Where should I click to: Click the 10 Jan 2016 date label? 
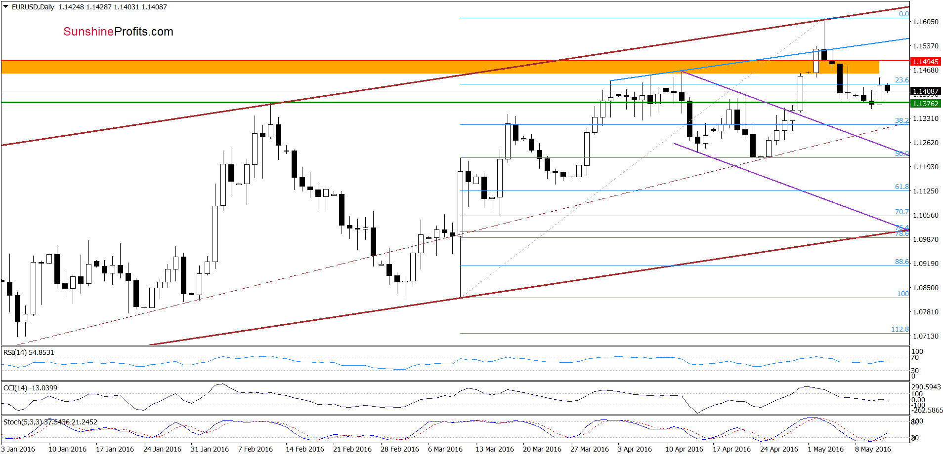tap(67, 449)
